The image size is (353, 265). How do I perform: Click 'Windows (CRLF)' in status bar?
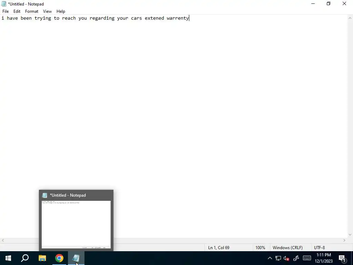[288, 248]
